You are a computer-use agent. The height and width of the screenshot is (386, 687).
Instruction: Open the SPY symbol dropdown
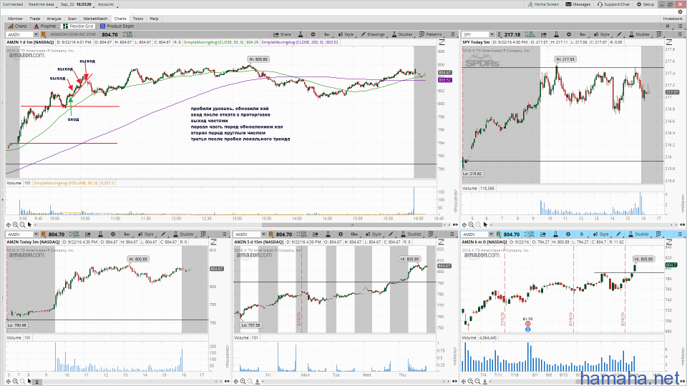pyautogui.click(x=492, y=34)
